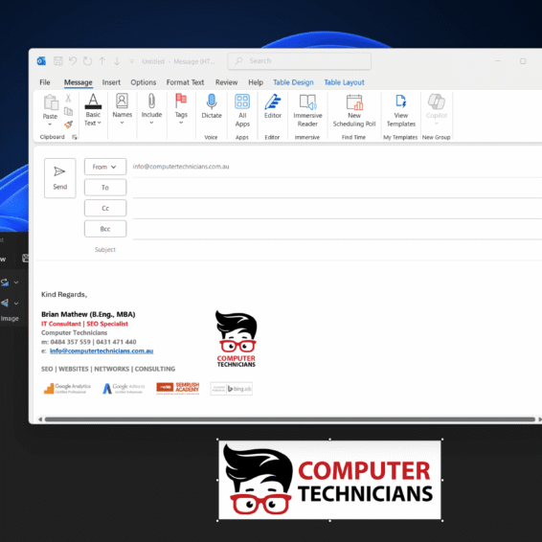This screenshot has width=542, height=542.
Task: Click the Outlook app icon in title bar
Action: point(41,61)
